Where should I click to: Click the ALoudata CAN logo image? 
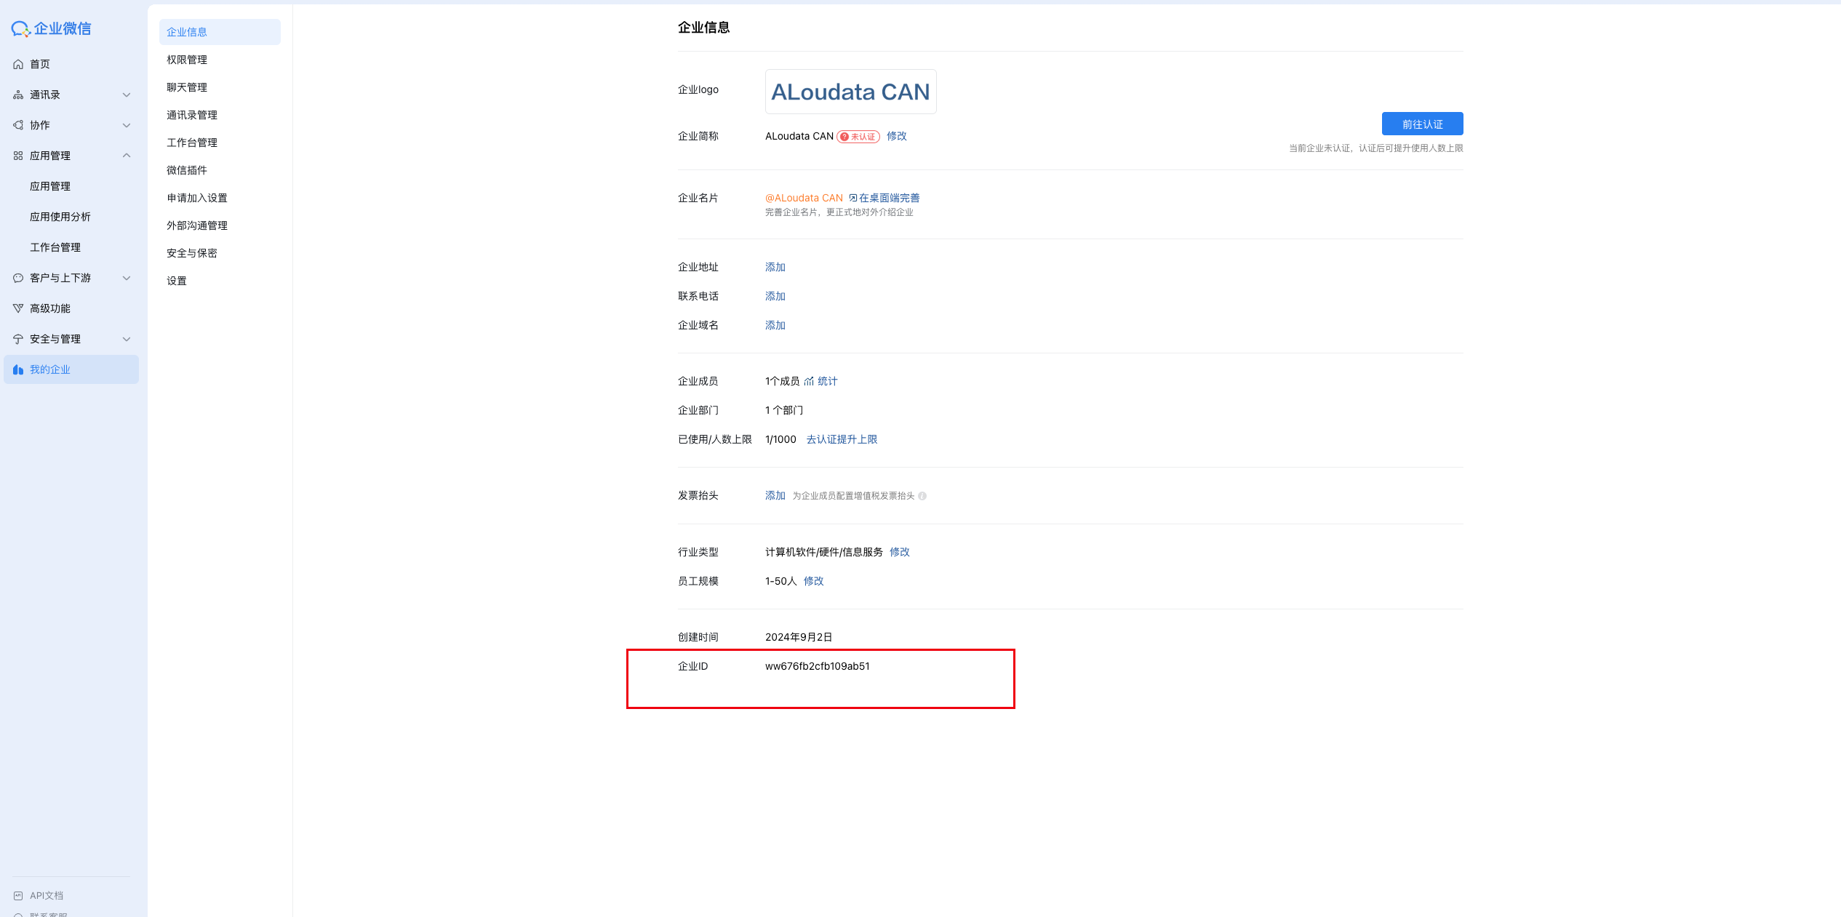point(850,92)
